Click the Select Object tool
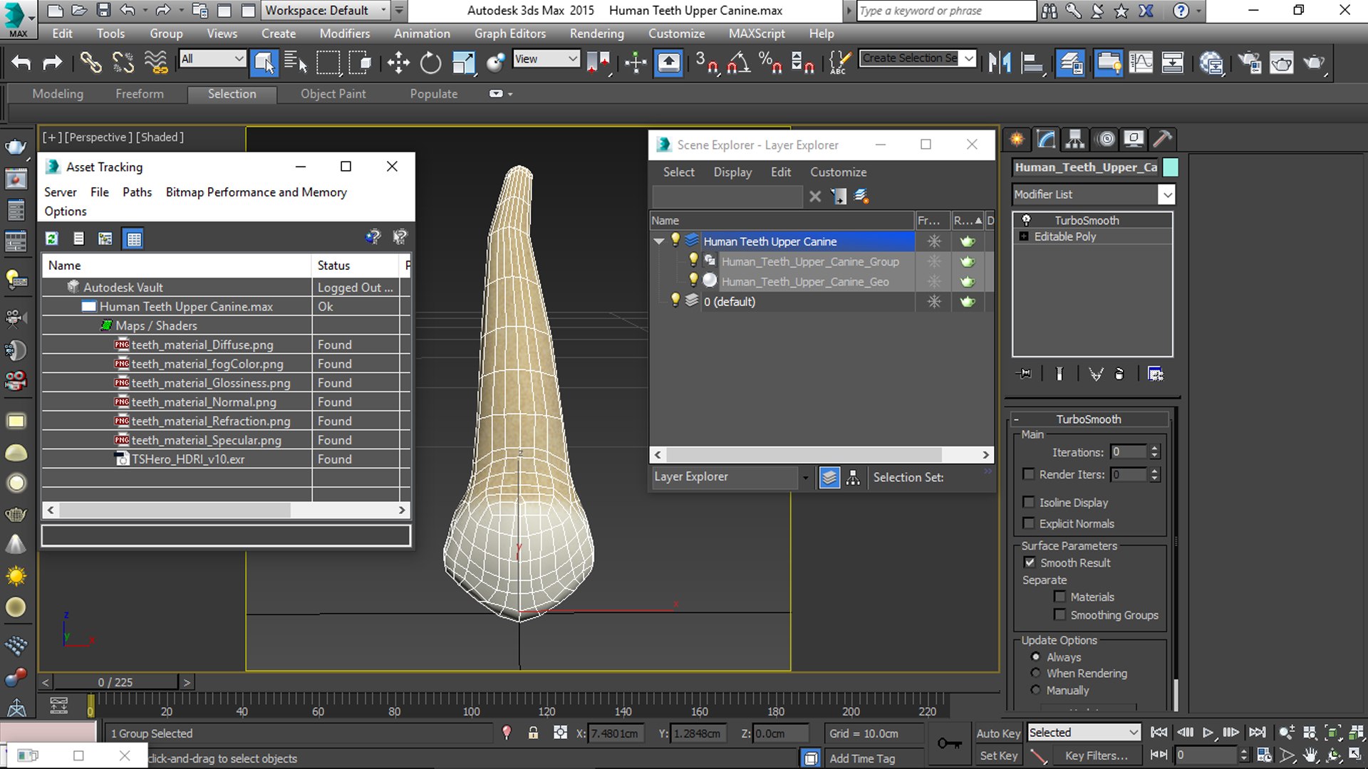This screenshot has width=1368, height=769. click(x=264, y=63)
